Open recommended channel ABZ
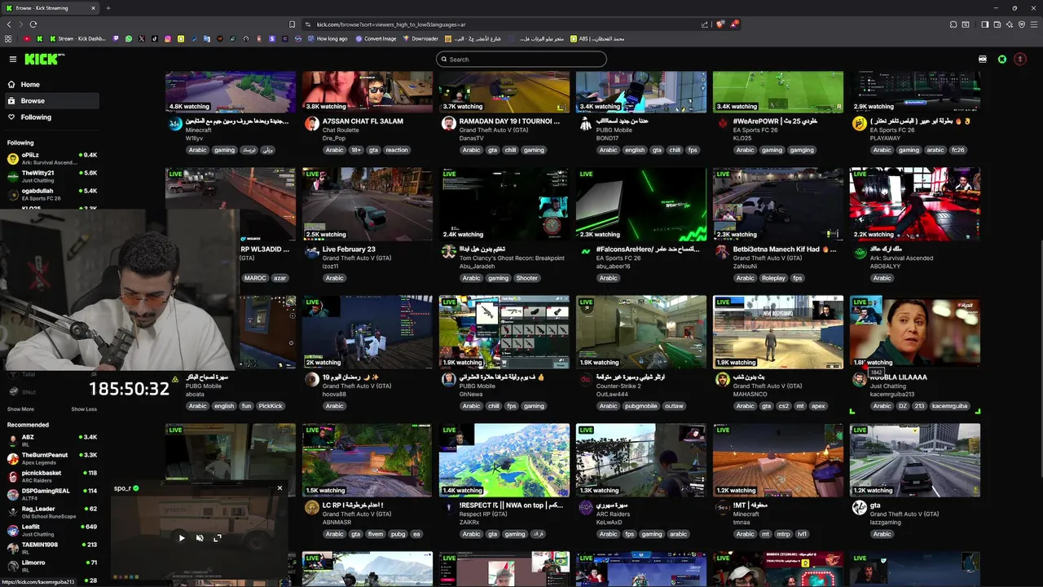 pyautogui.click(x=51, y=441)
